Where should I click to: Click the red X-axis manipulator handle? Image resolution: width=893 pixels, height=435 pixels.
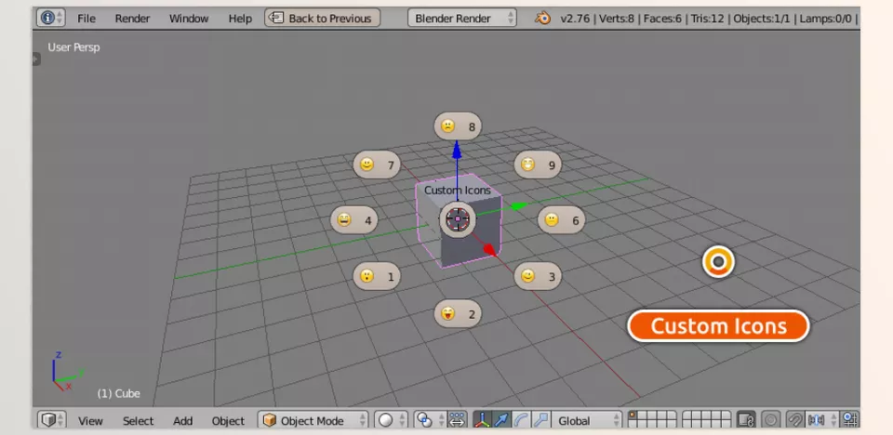pos(488,249)
